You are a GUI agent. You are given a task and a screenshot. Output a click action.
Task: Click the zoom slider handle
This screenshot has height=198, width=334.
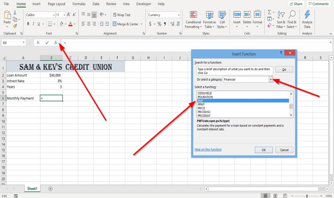(x=307, y=196)
